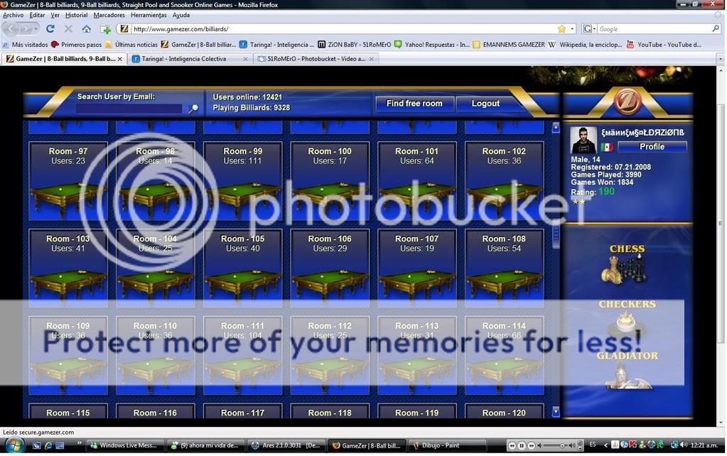Open a new tab with green plus icon
Screen dimensions: 727x456
coord(106,29)
